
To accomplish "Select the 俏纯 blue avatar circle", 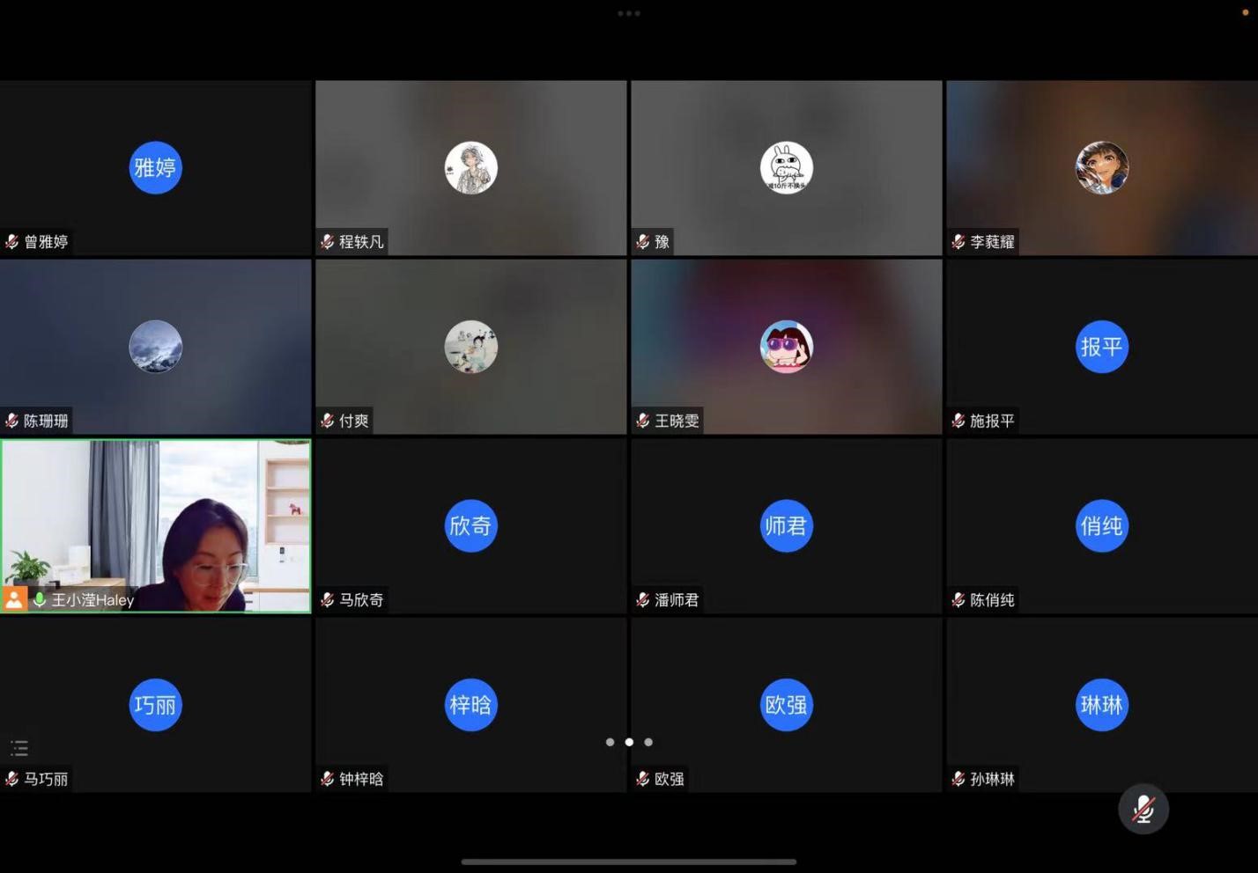I will tap(1101, 525).
